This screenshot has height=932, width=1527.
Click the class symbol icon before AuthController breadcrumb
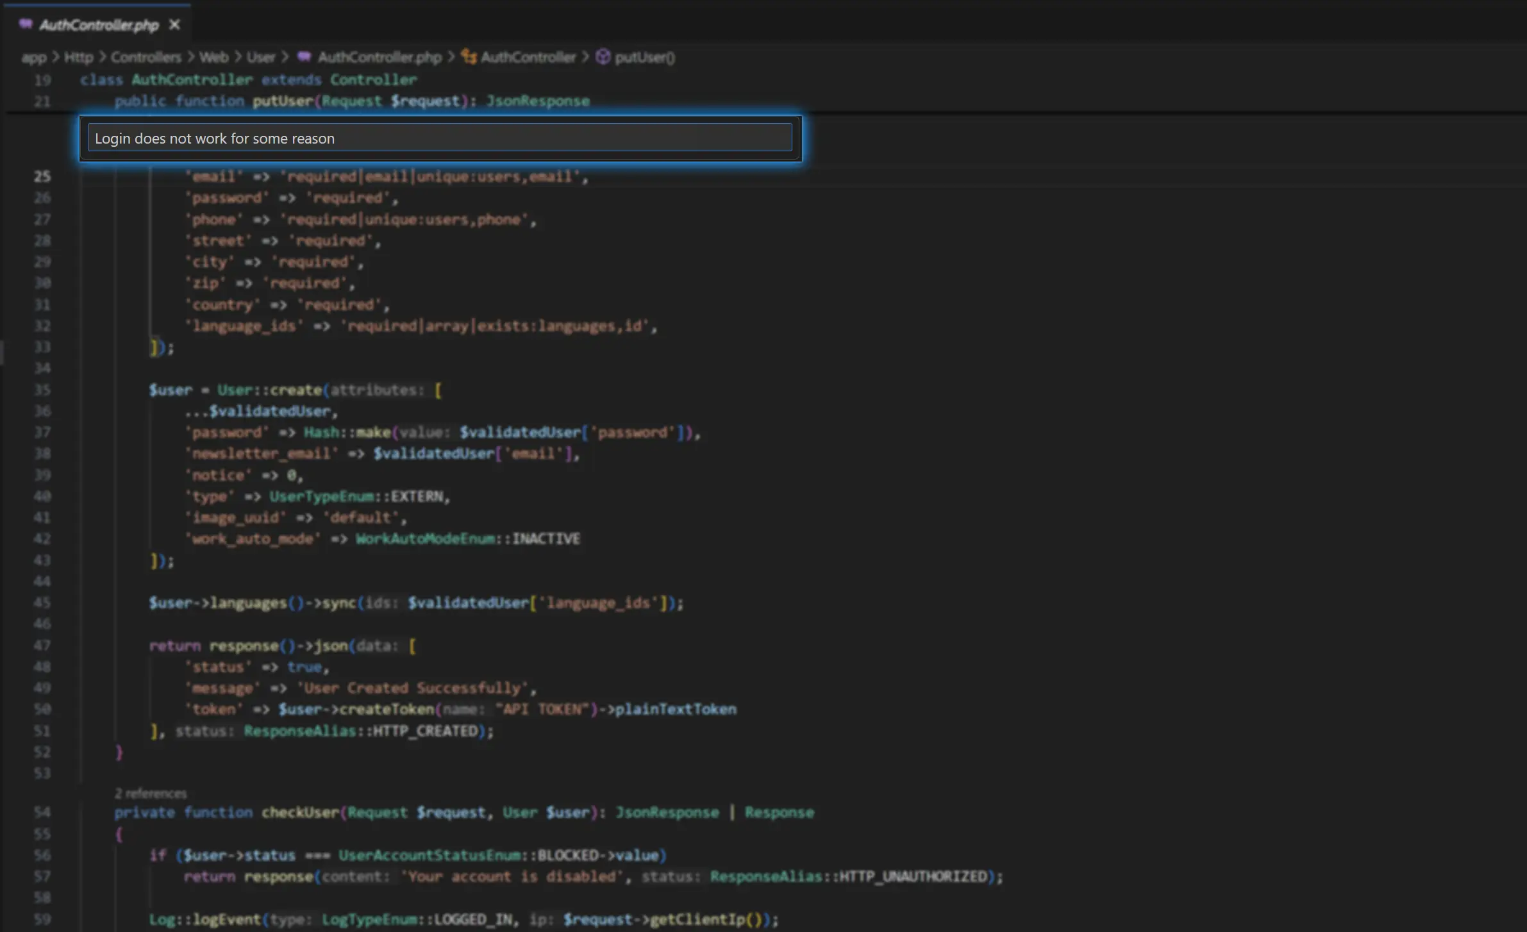pos(469,57)
